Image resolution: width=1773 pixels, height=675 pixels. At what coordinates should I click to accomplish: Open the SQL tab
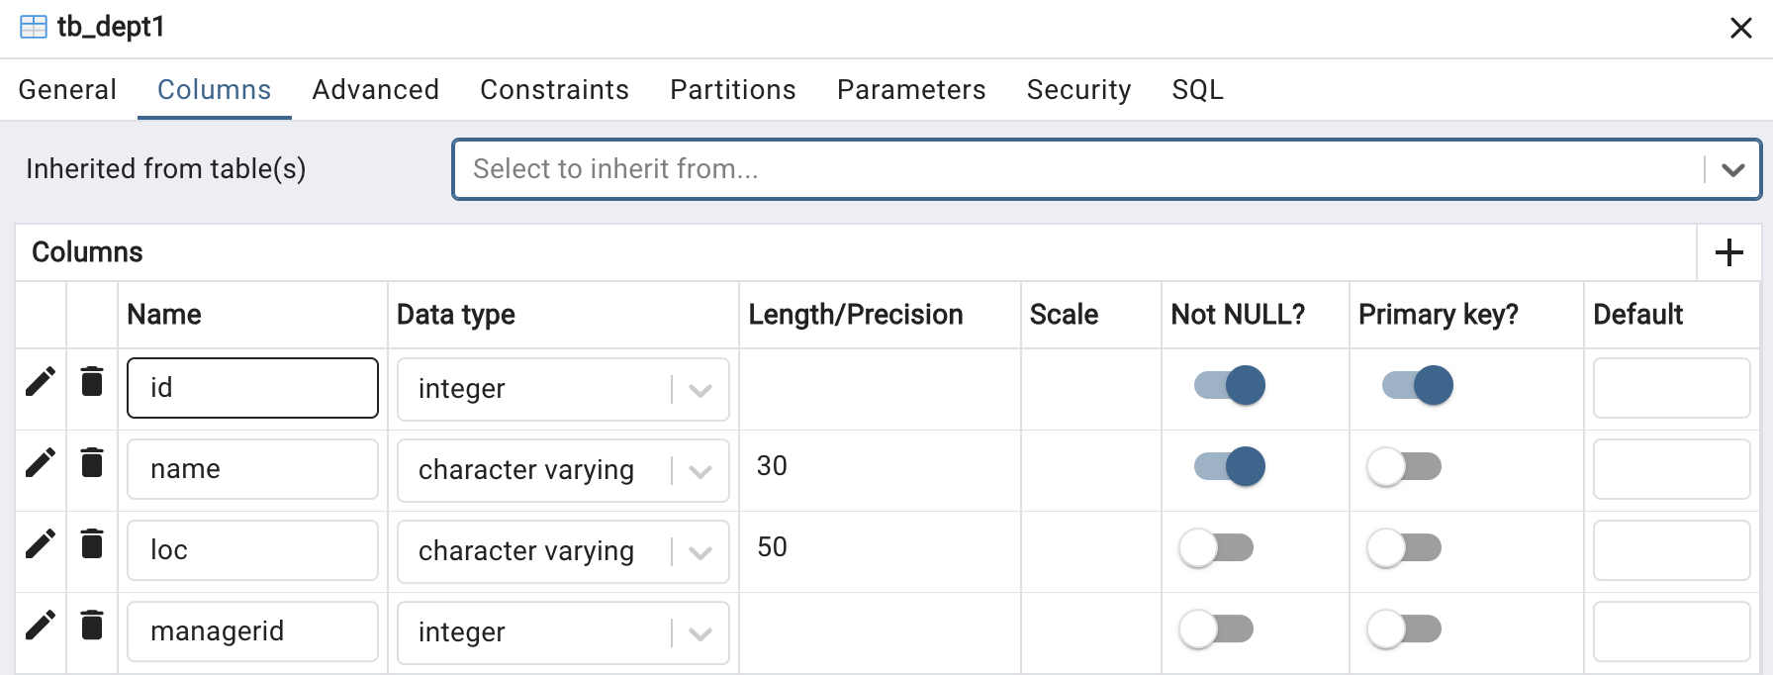[x=1197, y=90]
